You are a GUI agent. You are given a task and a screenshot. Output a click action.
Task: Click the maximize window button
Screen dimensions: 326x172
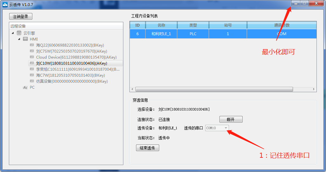click(x=304, y=3)
